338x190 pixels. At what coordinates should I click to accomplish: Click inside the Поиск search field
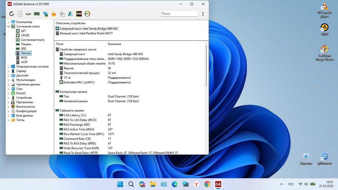pos(179,14)
